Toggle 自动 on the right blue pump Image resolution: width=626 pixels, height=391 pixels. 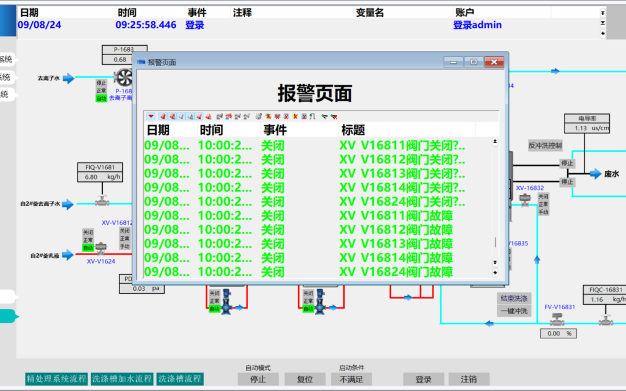(x=308, y=308)
